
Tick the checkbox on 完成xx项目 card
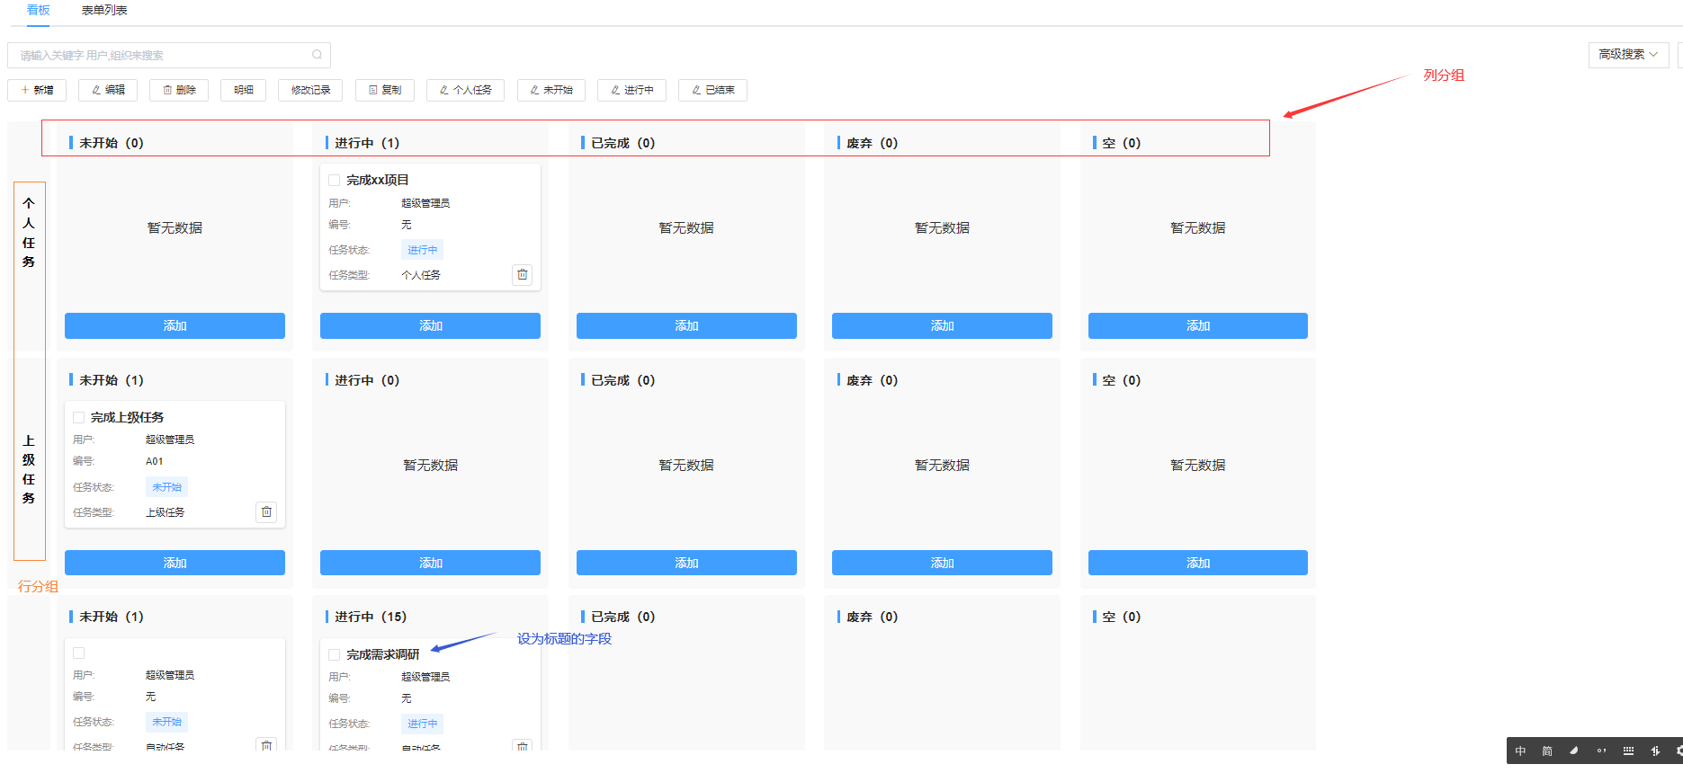[x=335, y=180]
